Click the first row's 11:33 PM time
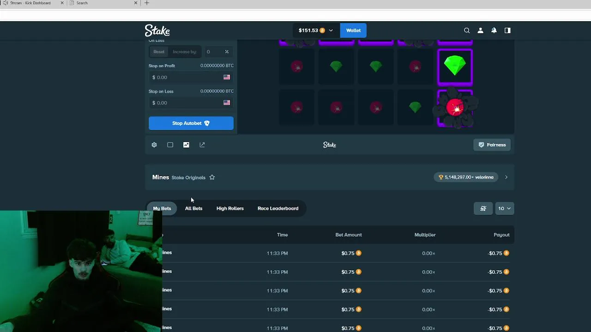The image size is (591, 332). click(277, 253)
